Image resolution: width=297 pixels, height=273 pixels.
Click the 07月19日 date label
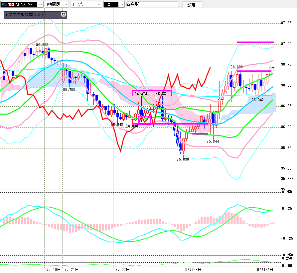coord(53,270)
